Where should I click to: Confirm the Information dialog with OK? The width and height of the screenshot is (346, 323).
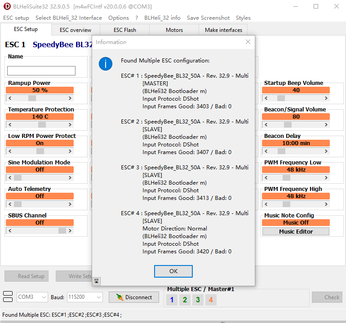173,271
